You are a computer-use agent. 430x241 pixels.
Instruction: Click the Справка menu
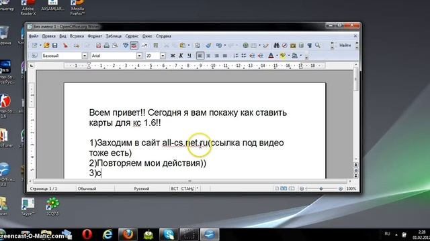[x=163, y=36]
